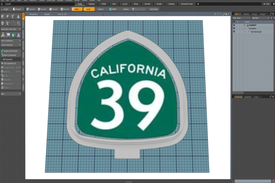Select the teapot primitive tool
The height and width of the screenshot is (183, 275).
[8, 23]
